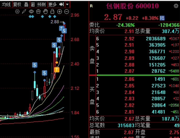Click the 均卖价 value 2.91

129,31
